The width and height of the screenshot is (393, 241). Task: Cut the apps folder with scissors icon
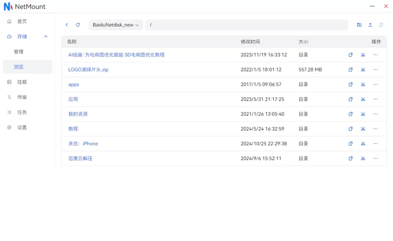(363, 84)
